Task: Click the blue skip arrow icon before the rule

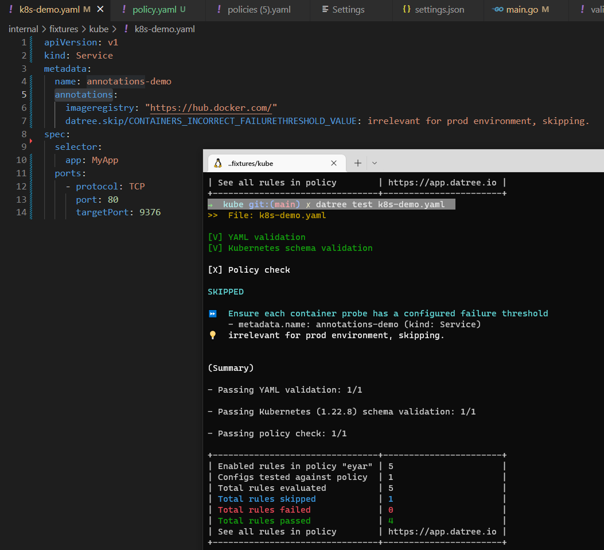Action: [212, 313]
